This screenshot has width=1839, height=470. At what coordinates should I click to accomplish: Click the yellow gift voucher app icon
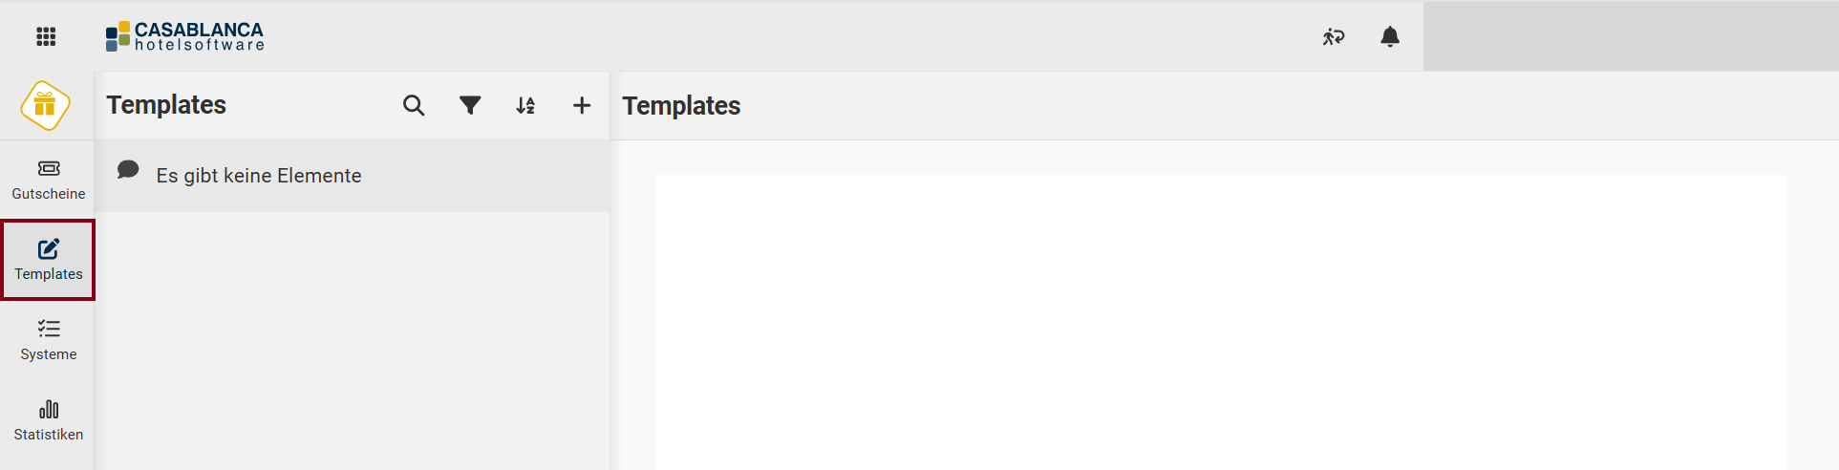[x=46, y=105]
